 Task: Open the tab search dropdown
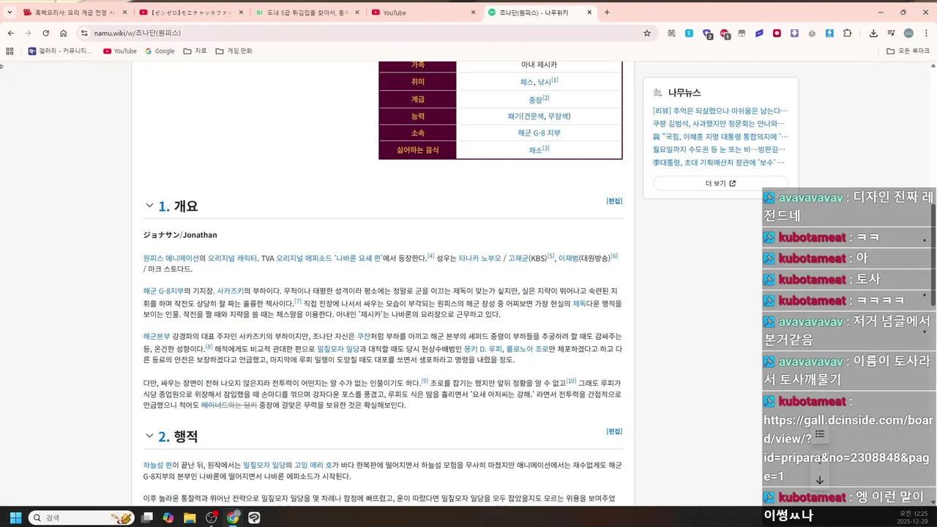[x=10, y=12]
